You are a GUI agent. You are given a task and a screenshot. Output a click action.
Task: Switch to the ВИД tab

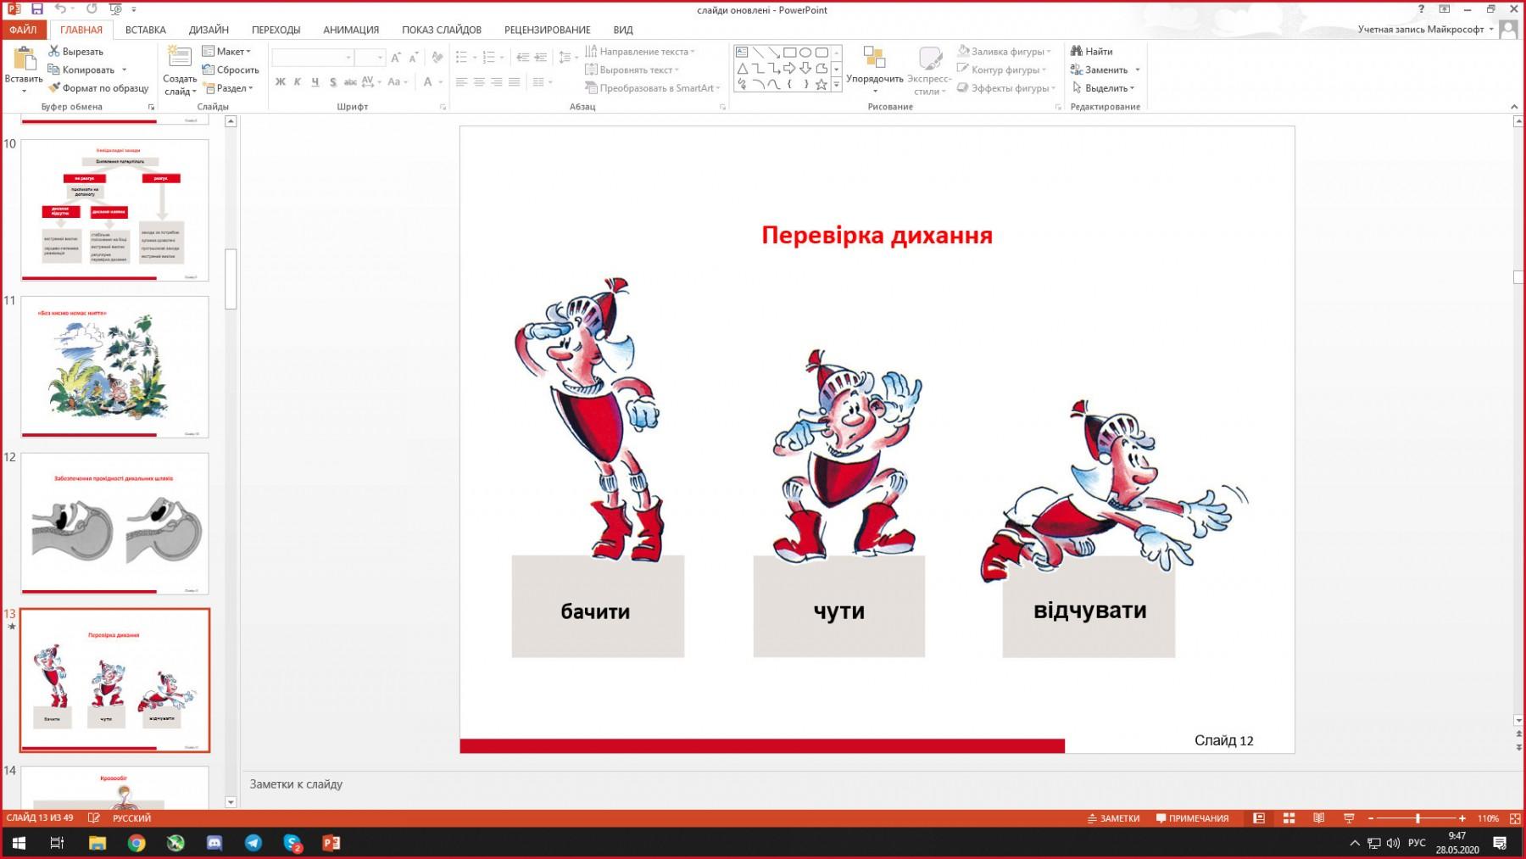623,30
